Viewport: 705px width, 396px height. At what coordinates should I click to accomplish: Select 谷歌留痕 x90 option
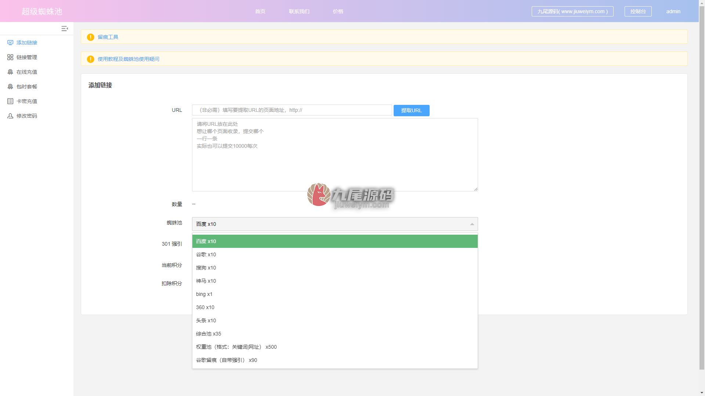coord(335,360)
